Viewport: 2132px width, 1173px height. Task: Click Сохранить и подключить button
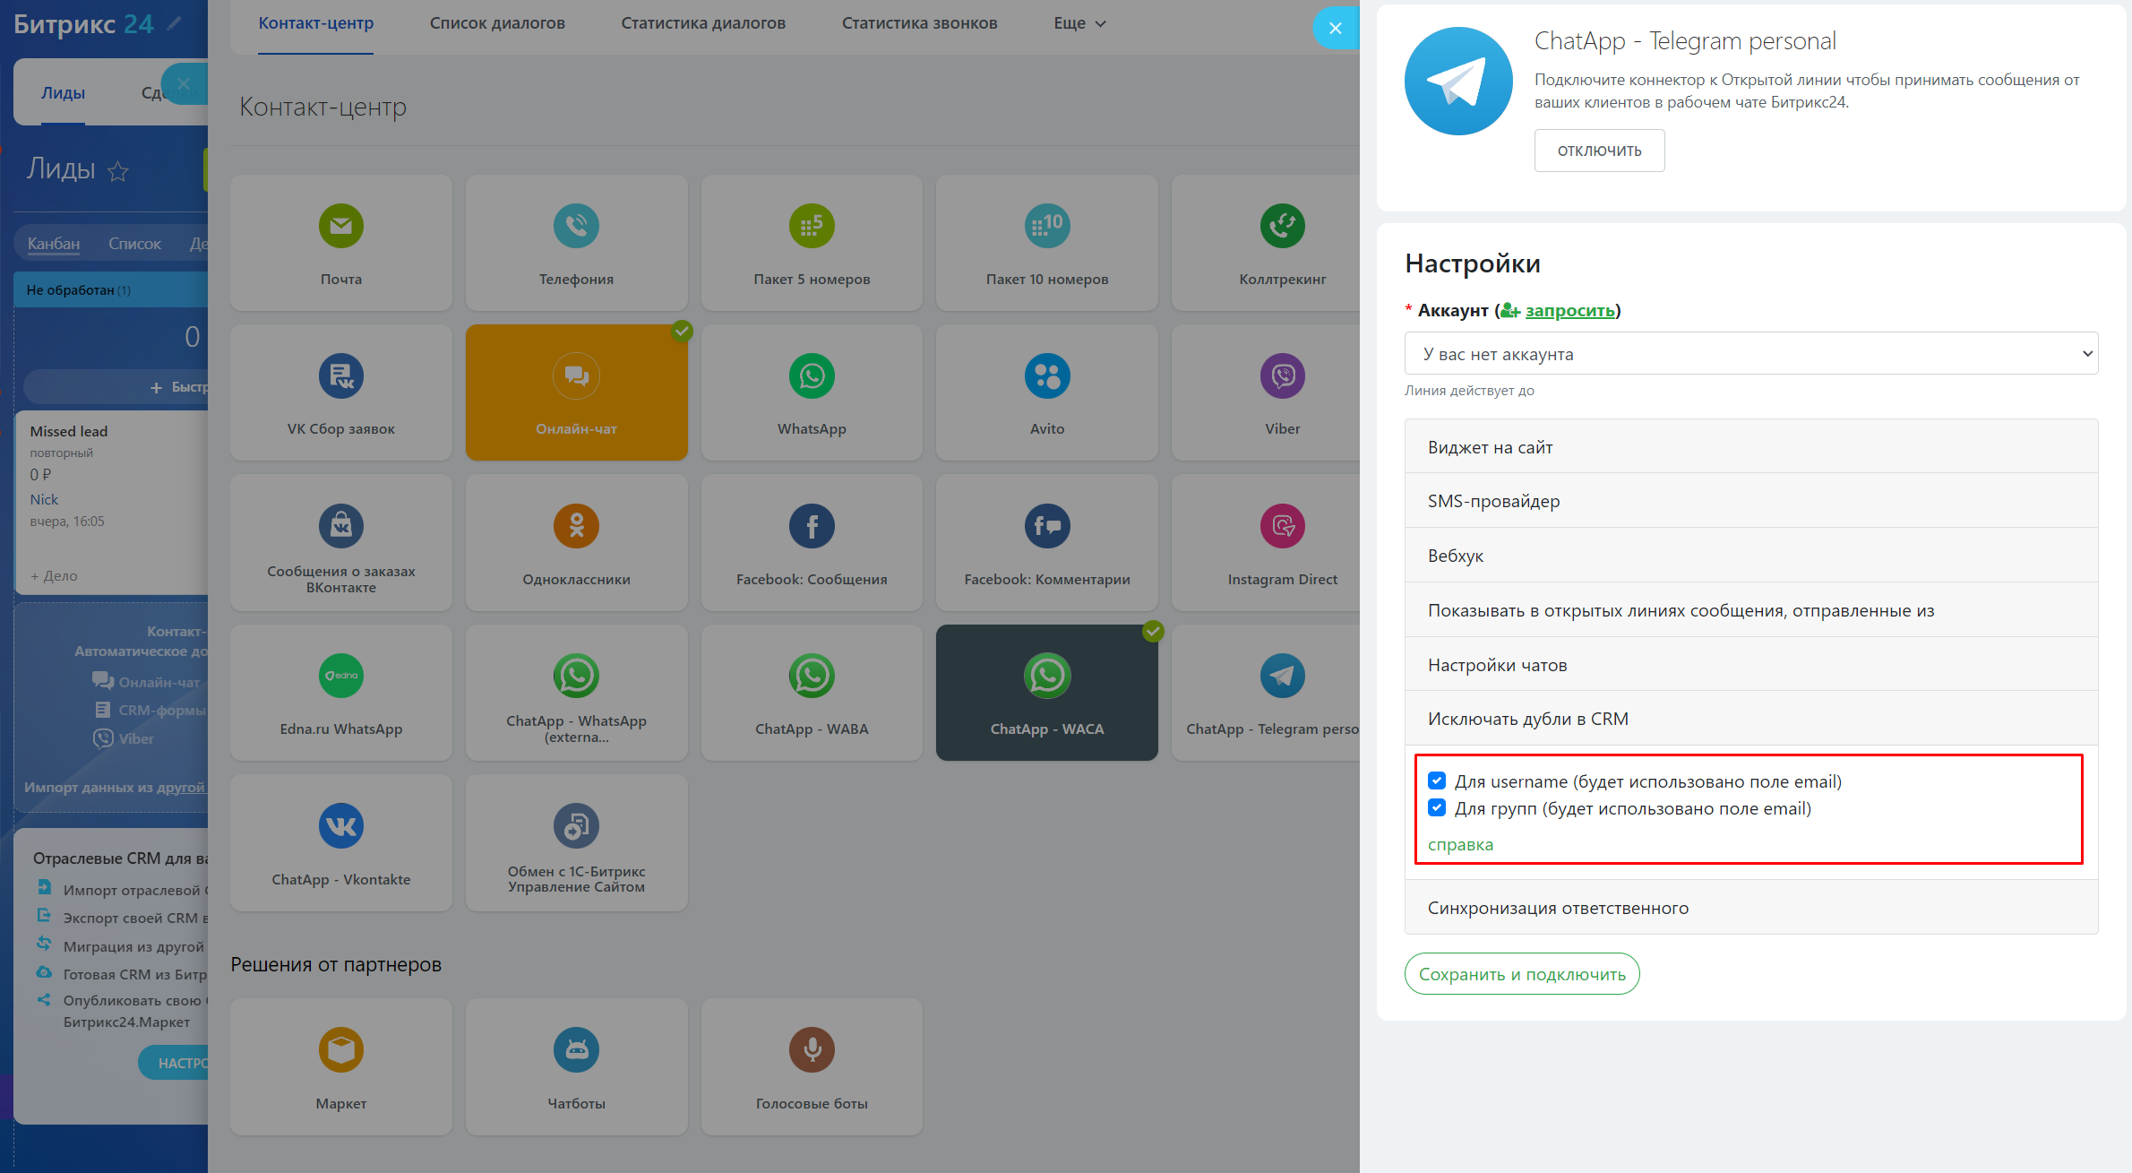[1521, 974]
